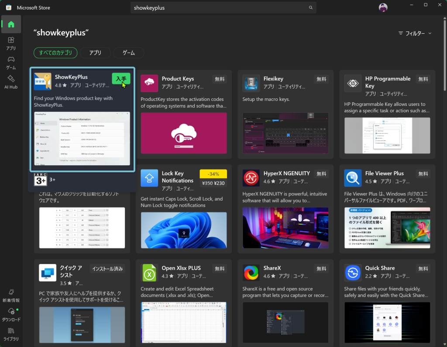Click the IARC 3+ rating badge
This screenshot has width=447, height=347.
tap(40, 180)
